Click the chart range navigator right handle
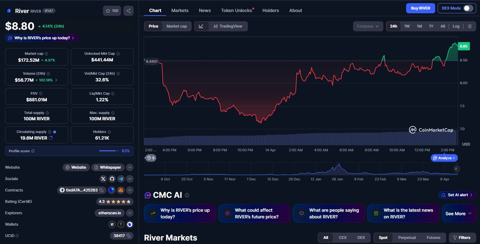Screen dimensions: 480x244 coord(456,169)
